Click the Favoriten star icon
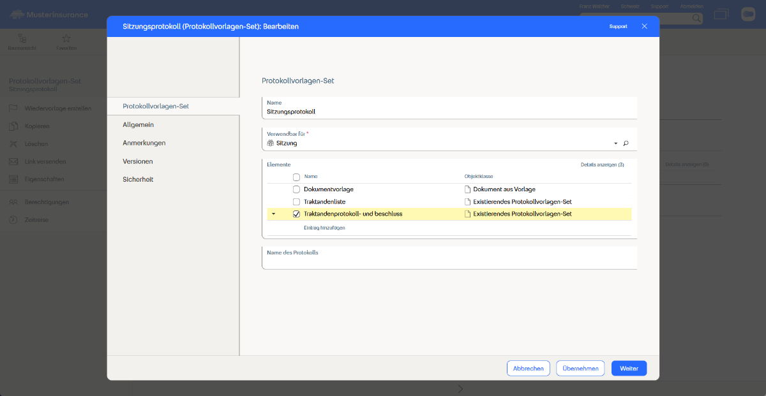This screenshot has height=396, width=766. 66,38
